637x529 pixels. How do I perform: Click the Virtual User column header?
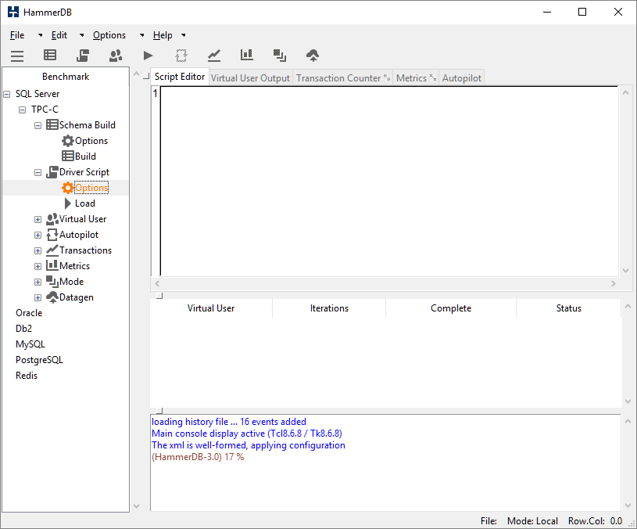click(211, 308)
